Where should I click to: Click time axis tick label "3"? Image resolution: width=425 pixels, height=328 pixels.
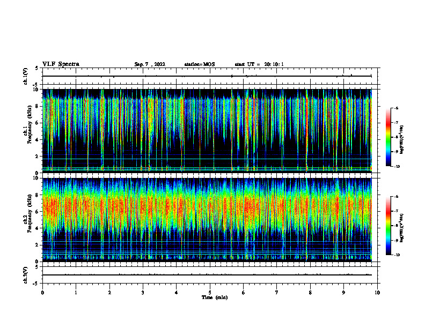(x=143, y=293)
